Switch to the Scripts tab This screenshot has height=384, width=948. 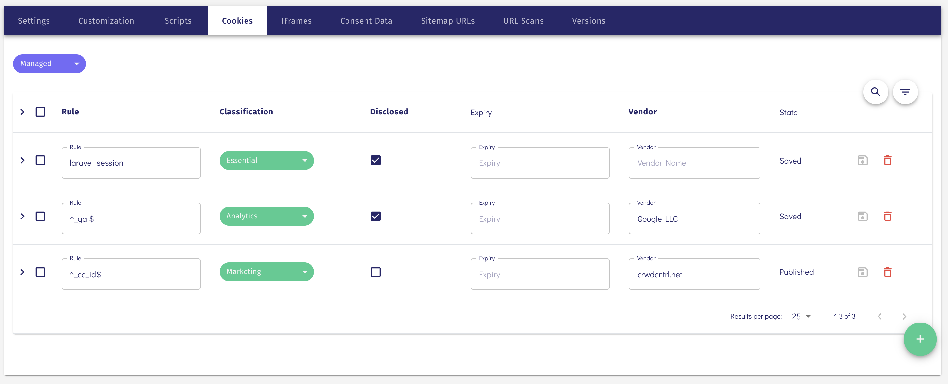pyautogui.click(x=178, y=21)
